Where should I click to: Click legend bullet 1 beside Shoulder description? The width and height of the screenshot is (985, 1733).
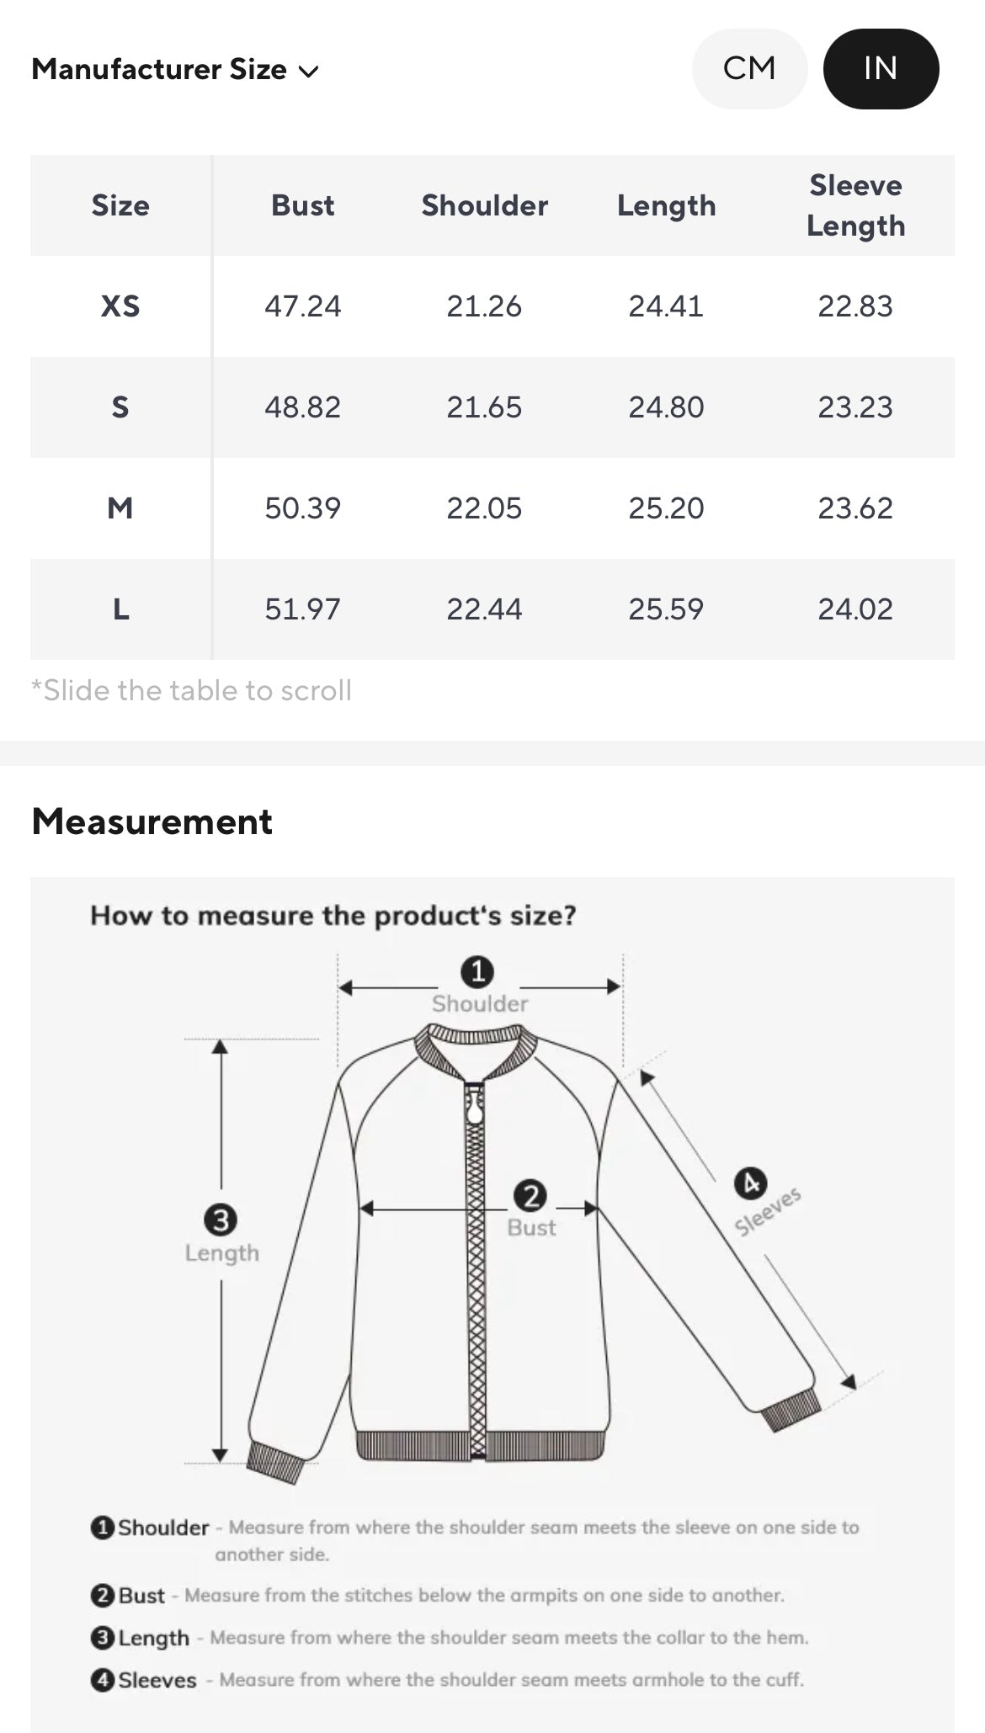tap(102, 1528)
